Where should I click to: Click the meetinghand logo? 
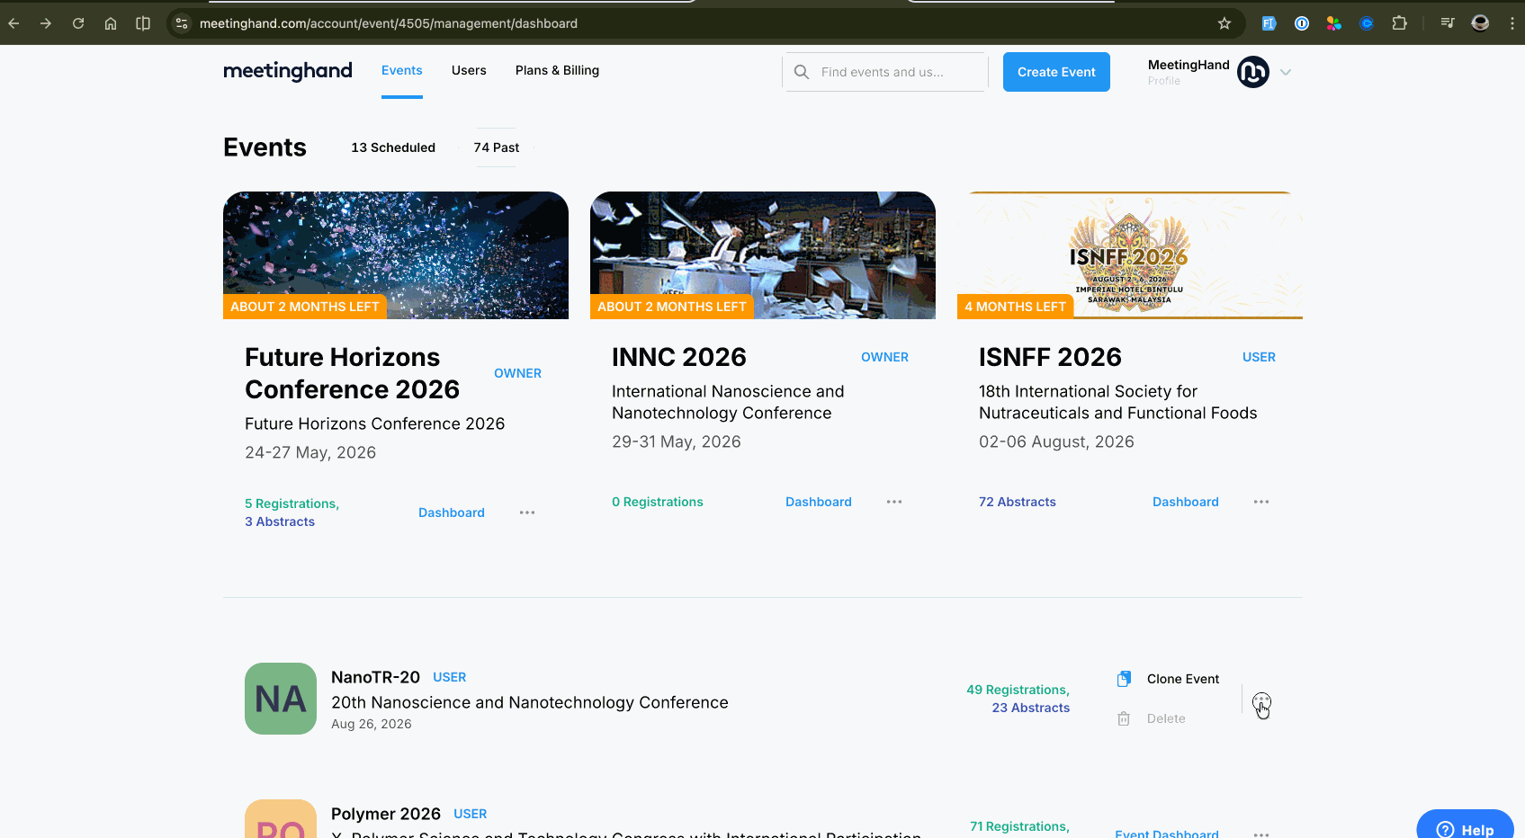point(288,71)
